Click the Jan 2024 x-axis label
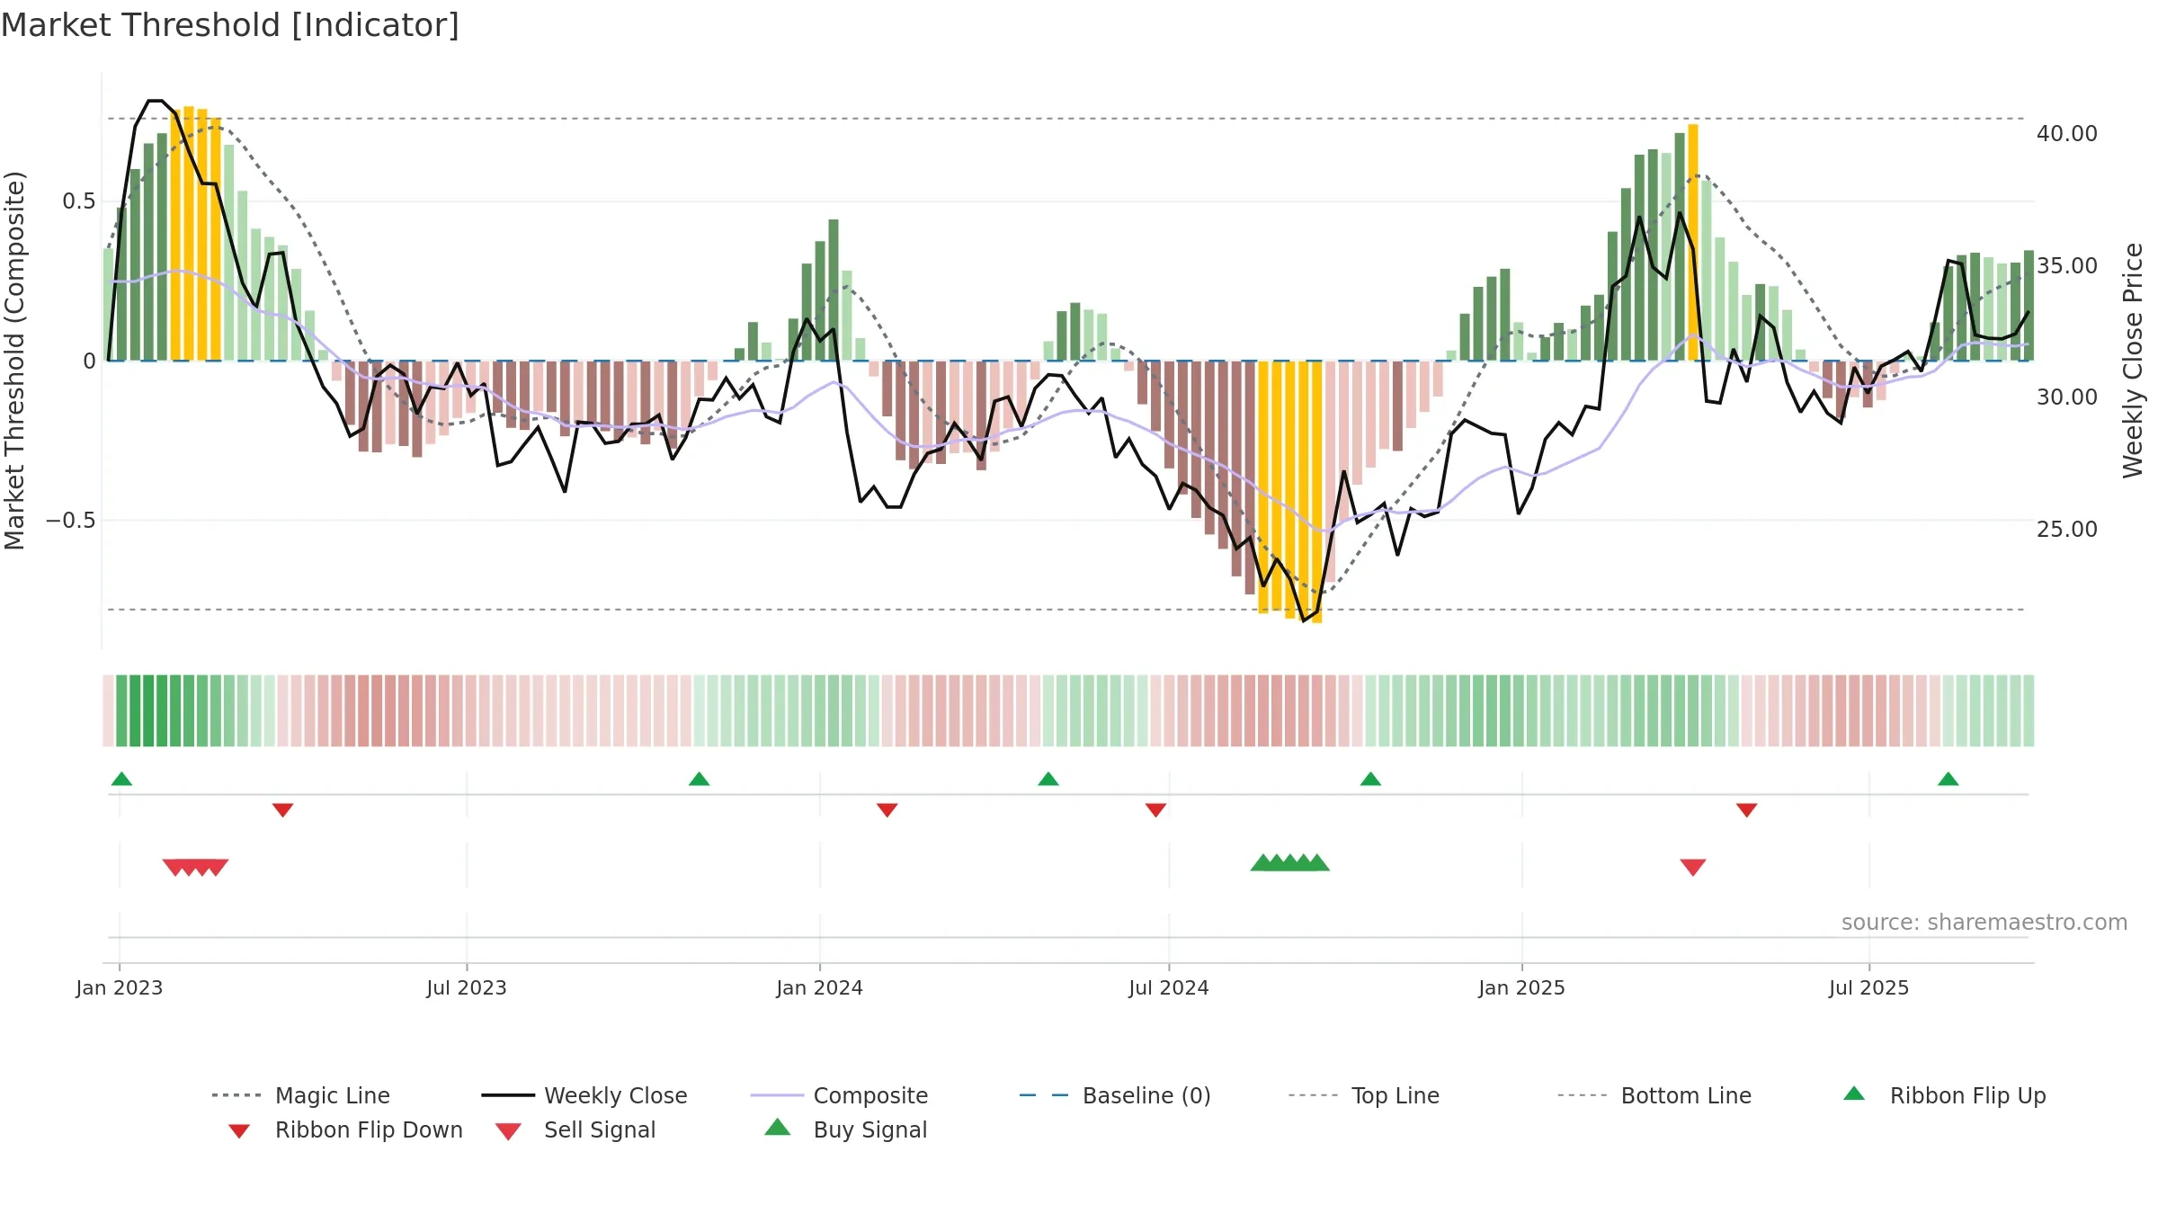The height and width of the screenshot is (1214, 2158). pos(819,988)
